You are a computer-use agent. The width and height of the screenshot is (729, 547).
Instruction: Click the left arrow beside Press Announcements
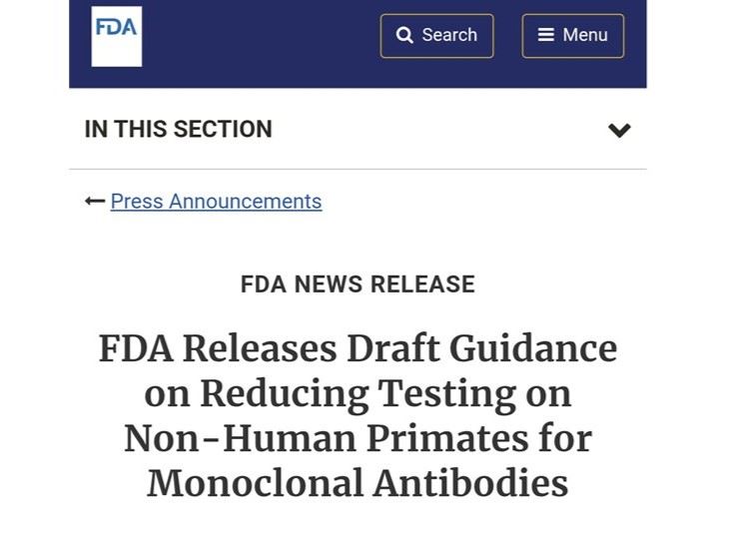95,202
